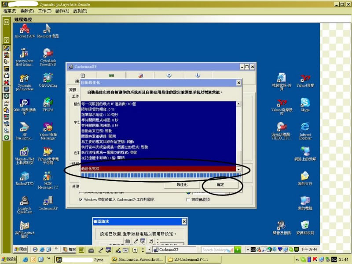The width and height of the screenshot is (352, 264).
Task: Select the CyberLink PowerDVD desktop icon
Action: 48,57
